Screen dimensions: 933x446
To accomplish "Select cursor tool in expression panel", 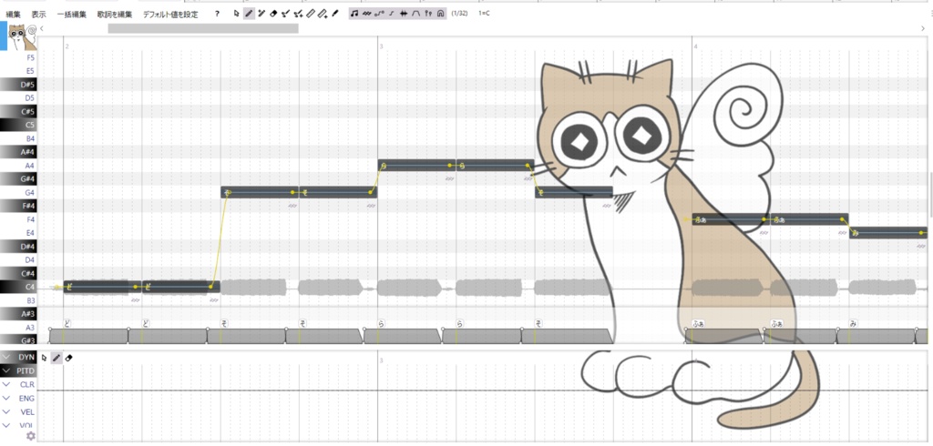I will (x=44, y=358).
